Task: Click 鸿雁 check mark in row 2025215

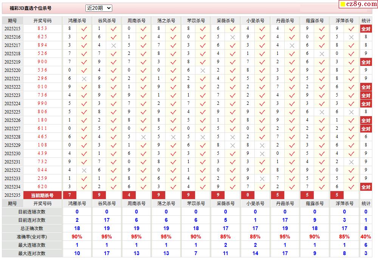Action: [x=84, y=29]
